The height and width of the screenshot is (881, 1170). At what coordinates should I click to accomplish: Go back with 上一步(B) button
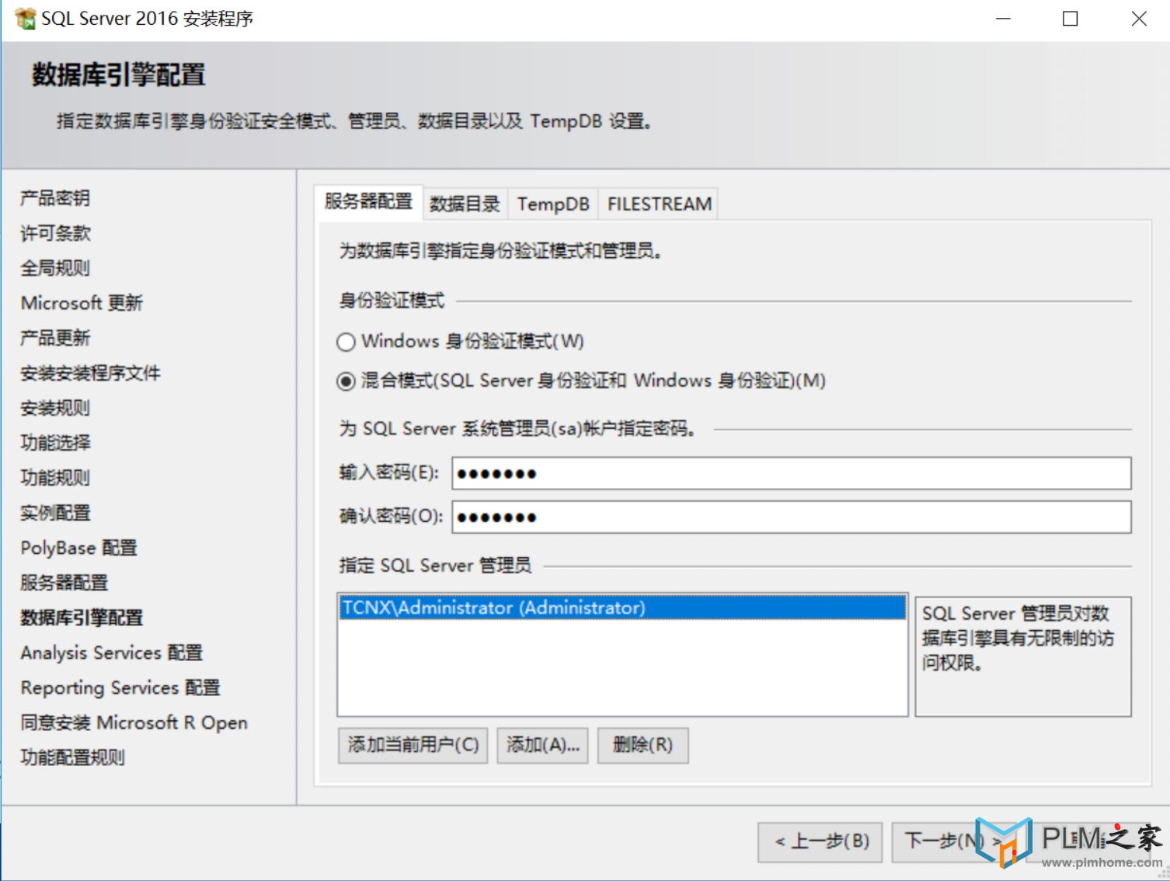[820, 841]
